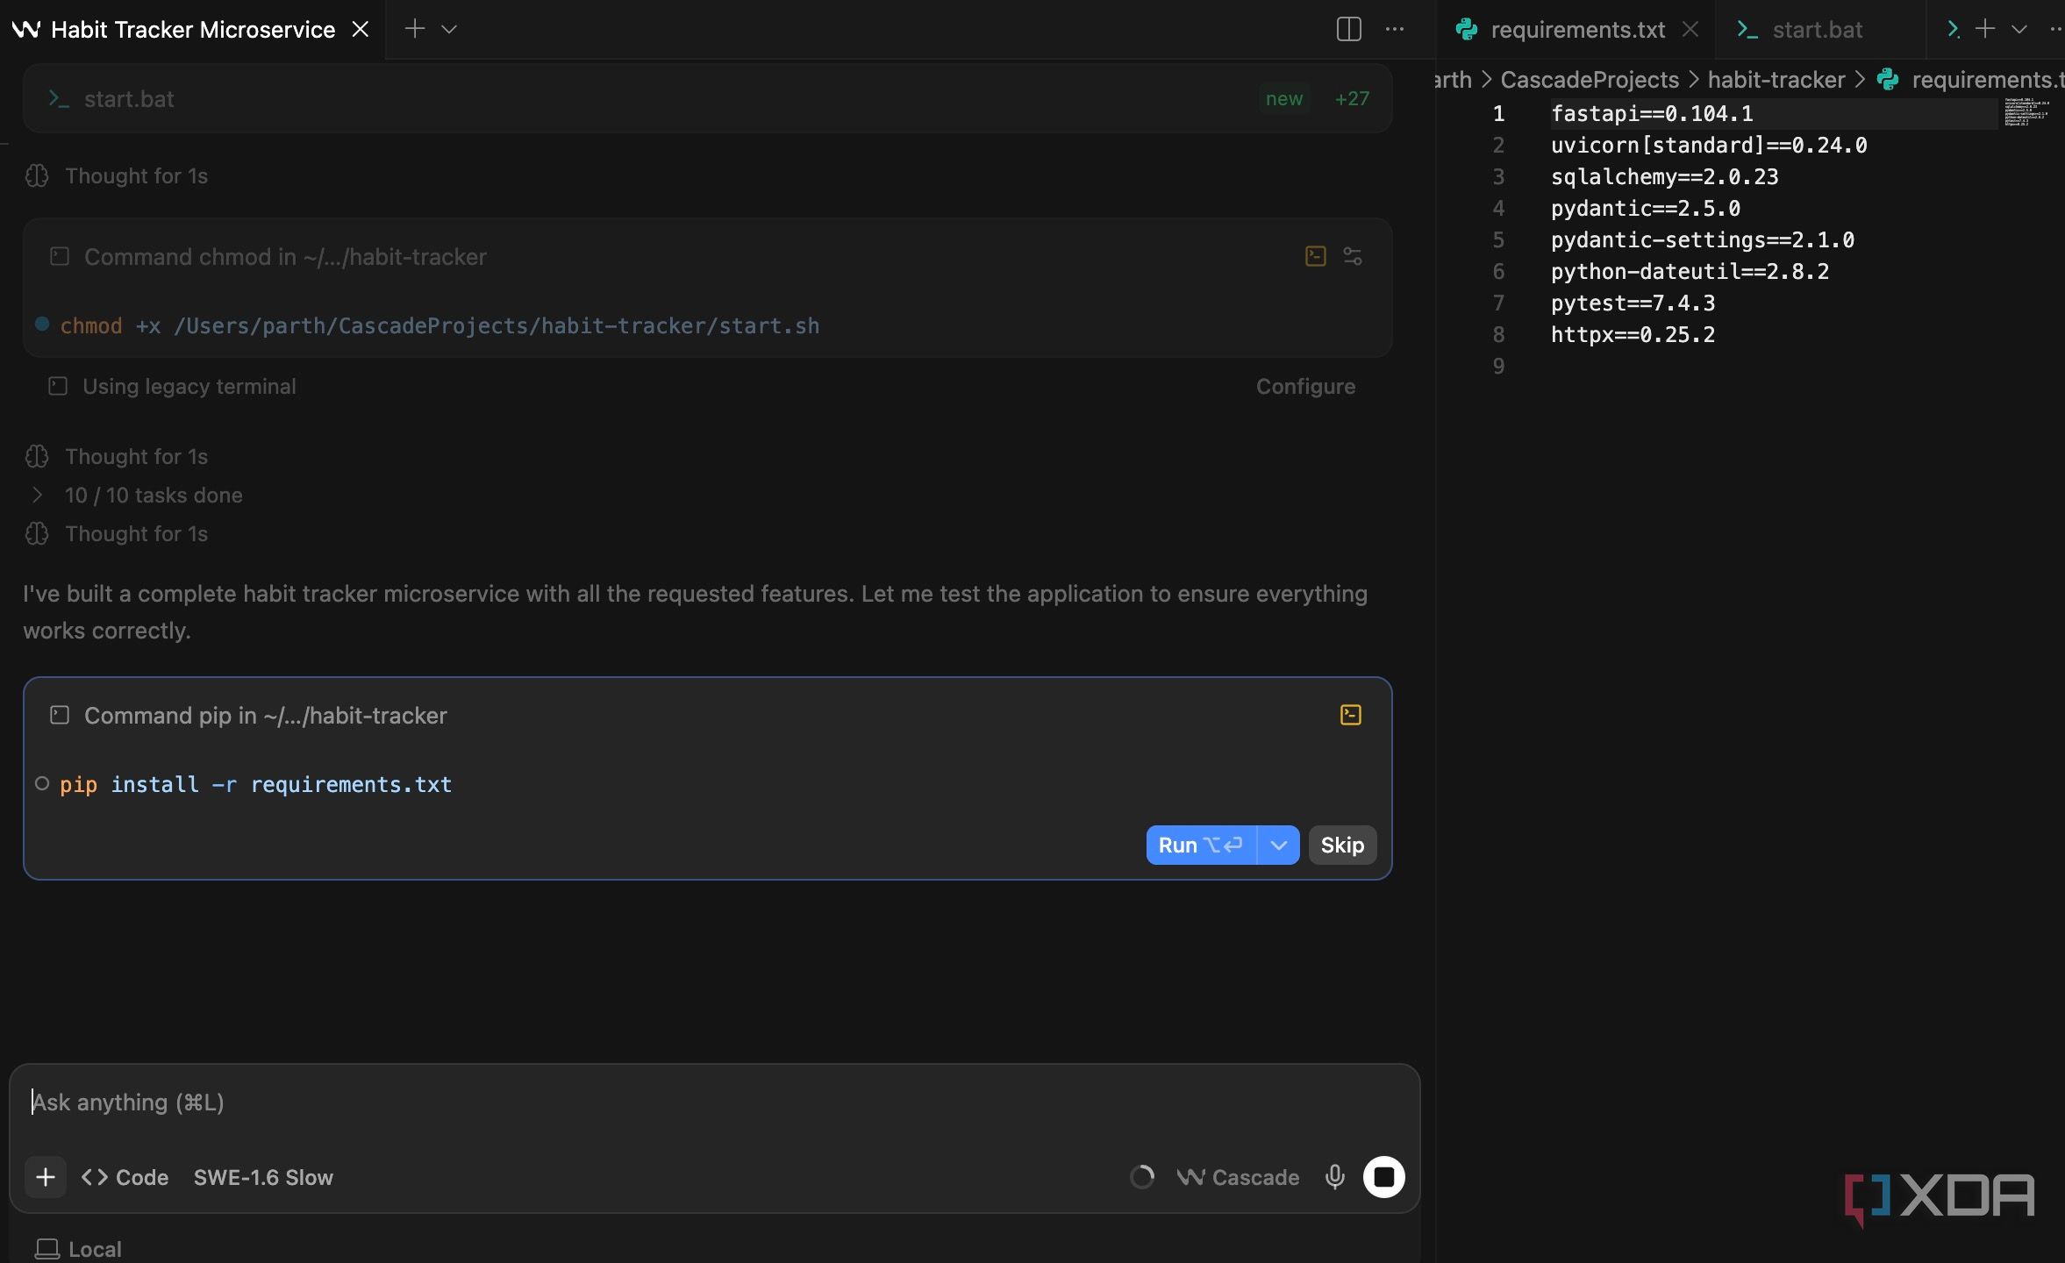This screenshot has width=2065, height=1263.
Task: Open the Run button options dropdown
Action: coord(1279,845)
